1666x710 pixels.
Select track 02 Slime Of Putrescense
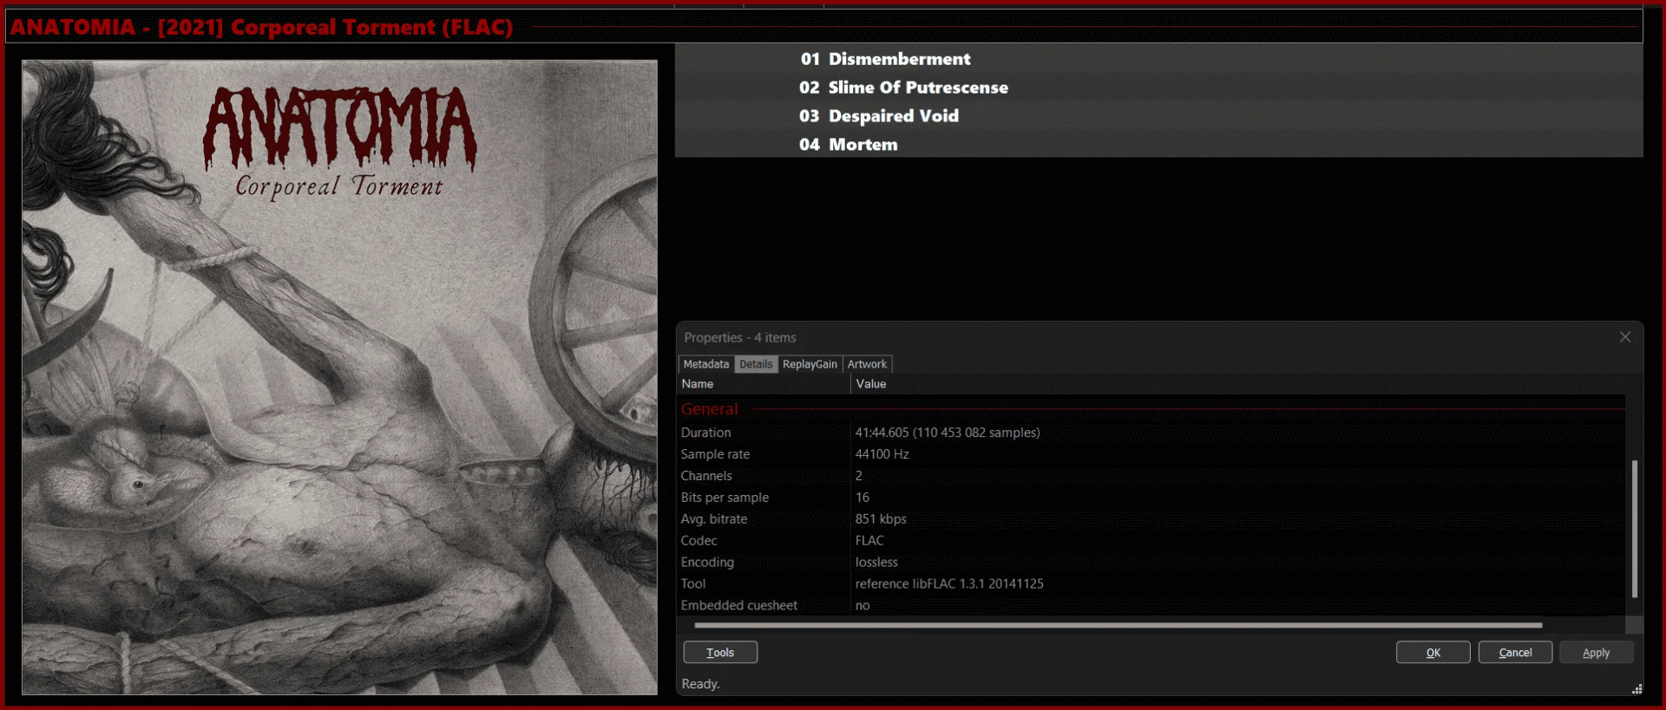[1158, 88]
